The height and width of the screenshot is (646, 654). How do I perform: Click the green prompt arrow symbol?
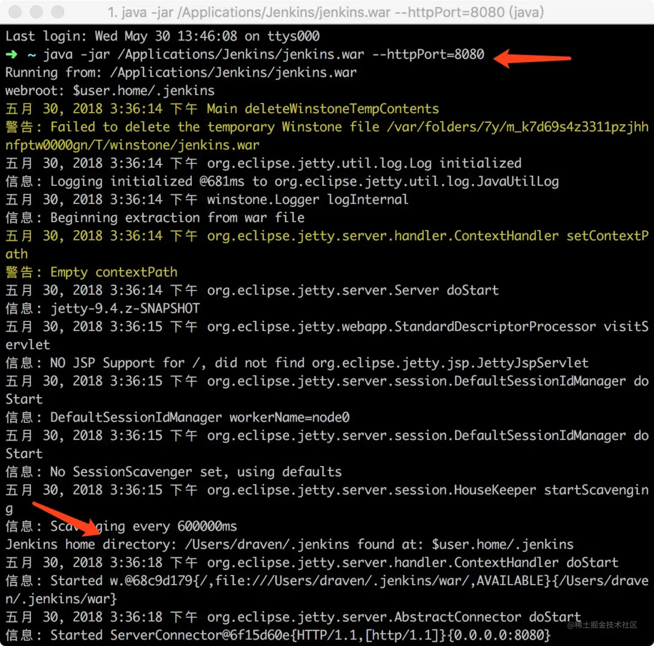[11, 54]
